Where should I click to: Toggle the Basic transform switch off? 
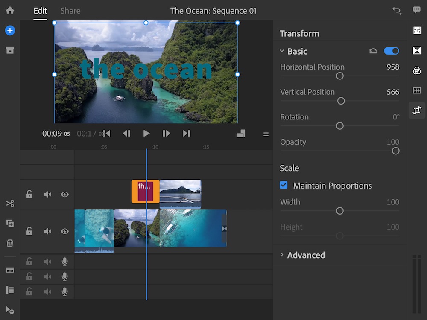(391, 51)
